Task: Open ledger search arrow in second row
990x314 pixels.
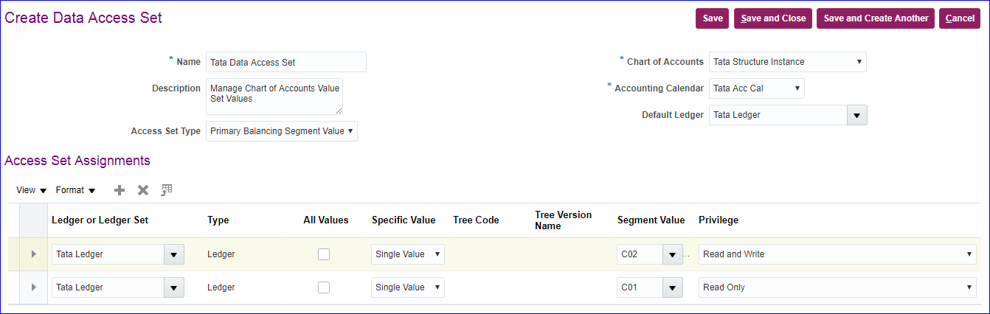Action: pyautogui.click(x=173, y=287)
